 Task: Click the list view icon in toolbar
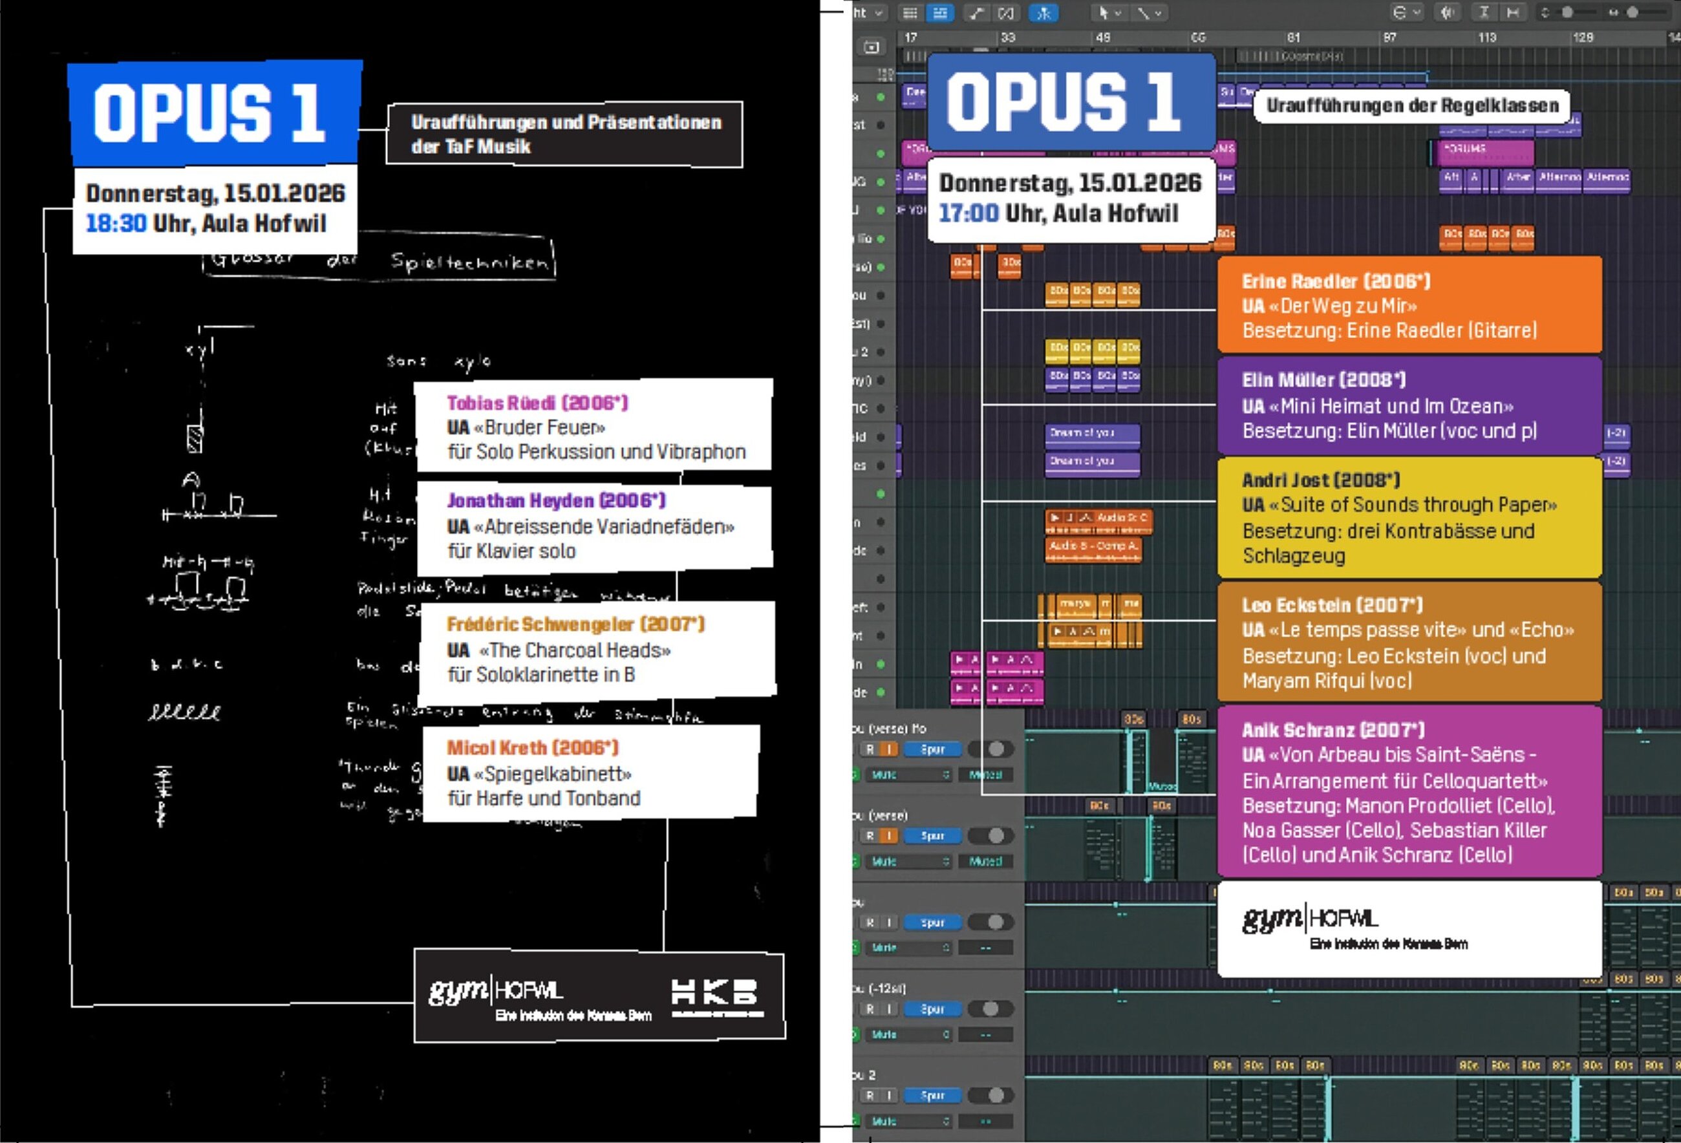(x=910, y=13)
